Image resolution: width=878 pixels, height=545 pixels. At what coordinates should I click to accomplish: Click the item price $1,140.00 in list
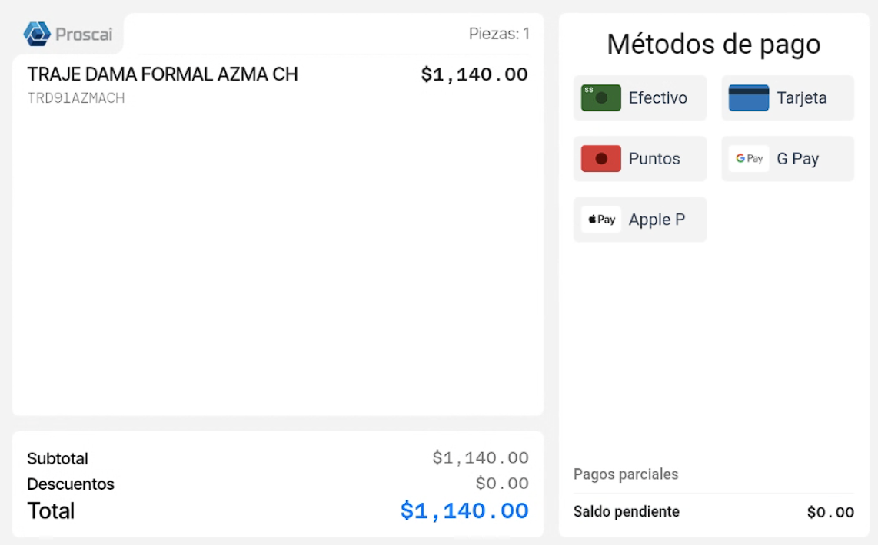tap(474, 74)
